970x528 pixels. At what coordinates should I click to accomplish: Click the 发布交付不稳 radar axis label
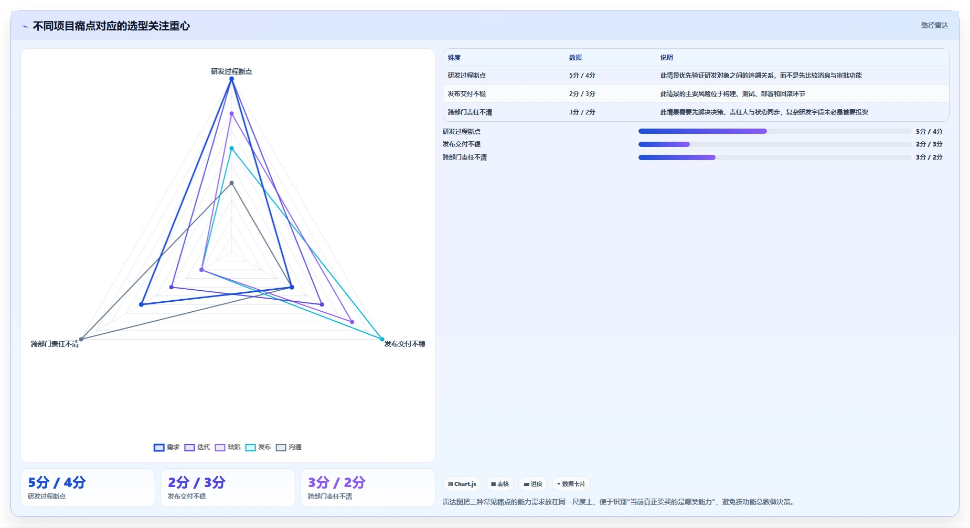pyautogui.click(x=404, y=344)
